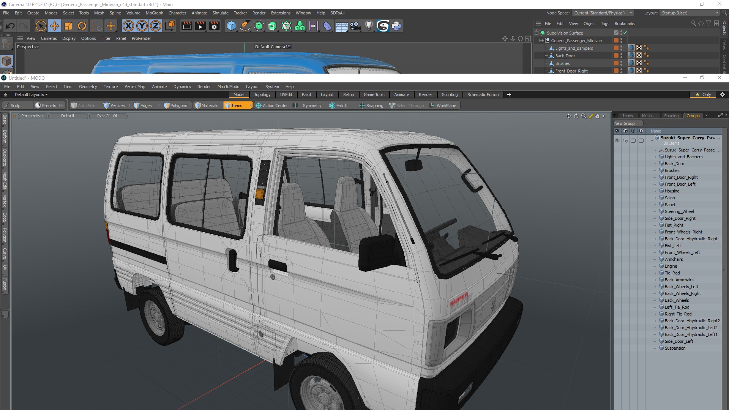Open the MoGraph menu in Cinema 4D

tap(154, 13)
